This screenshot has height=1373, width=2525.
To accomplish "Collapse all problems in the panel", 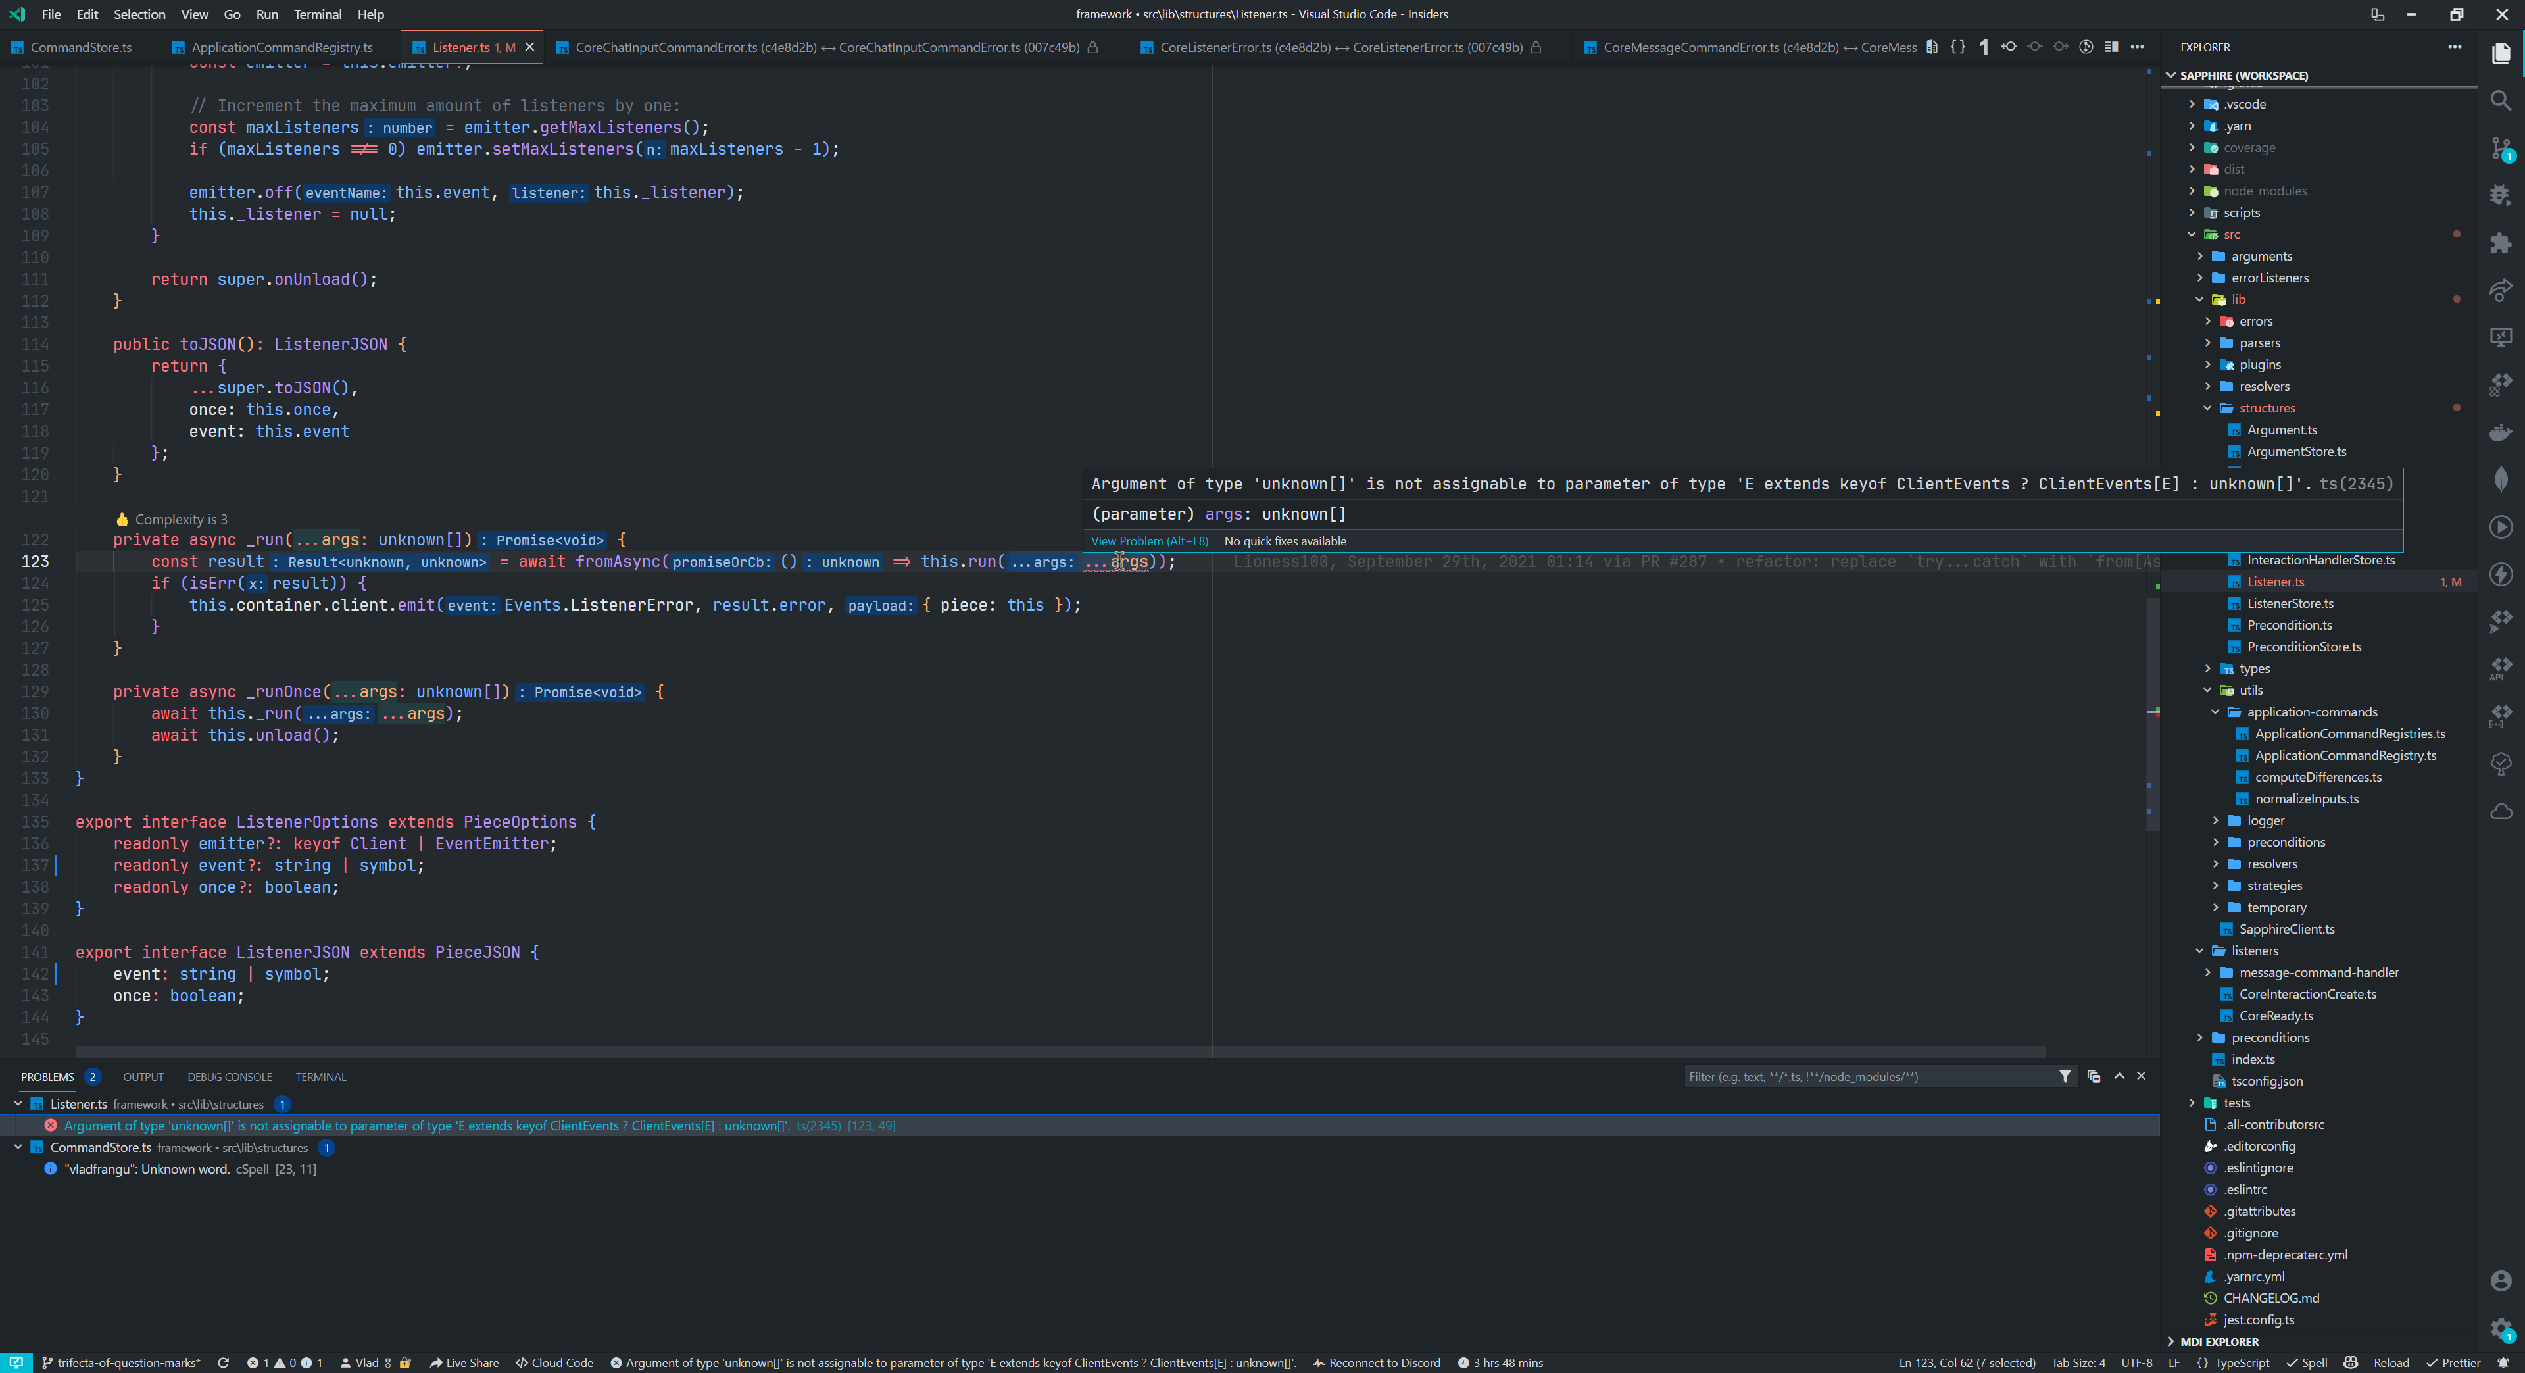I will (x=2094, y=1076).
